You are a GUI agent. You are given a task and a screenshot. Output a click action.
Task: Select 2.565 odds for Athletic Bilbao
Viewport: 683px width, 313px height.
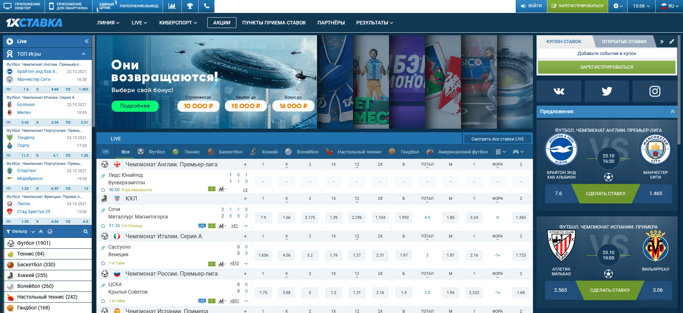[x=560, y=290]
